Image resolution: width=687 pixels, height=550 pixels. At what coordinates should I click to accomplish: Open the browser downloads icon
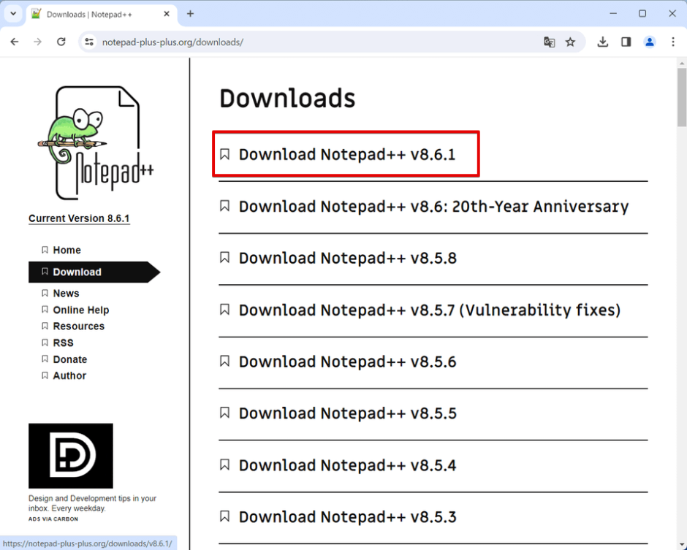click(603, 42)
